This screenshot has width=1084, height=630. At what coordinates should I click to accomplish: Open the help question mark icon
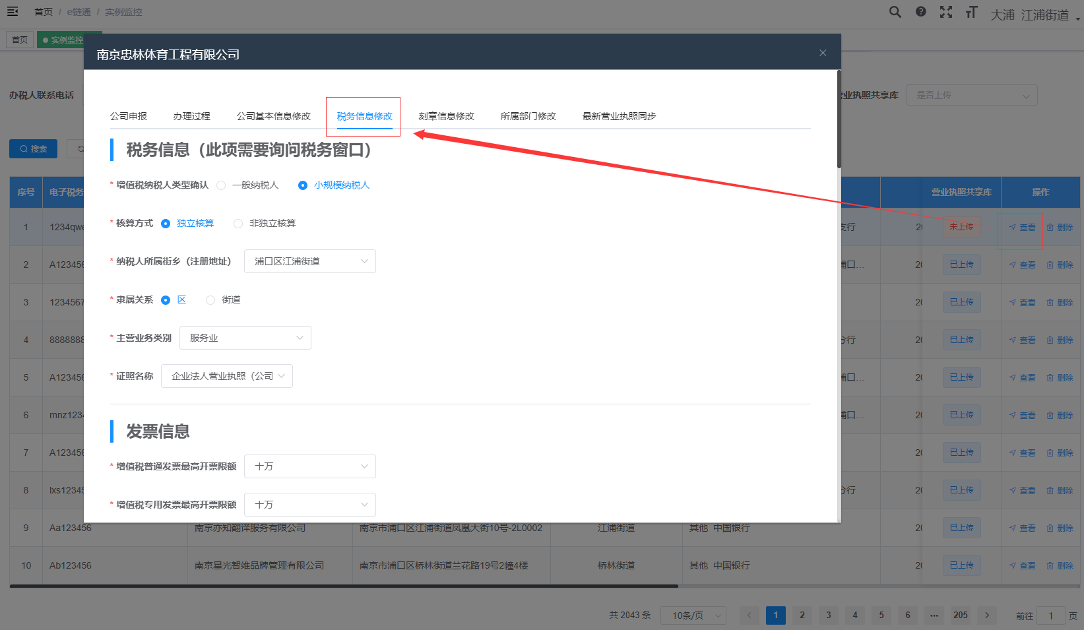pyautogui.click(x=921, y=12)
